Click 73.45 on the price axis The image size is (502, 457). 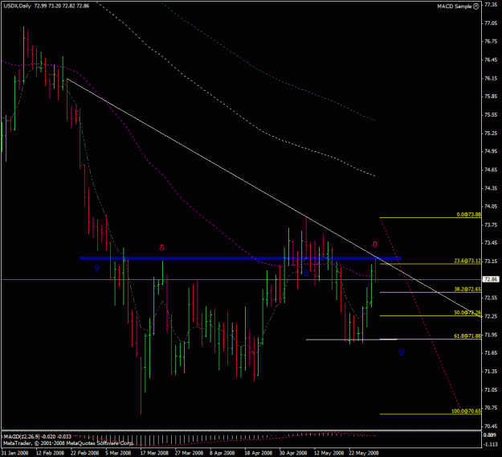491,243
